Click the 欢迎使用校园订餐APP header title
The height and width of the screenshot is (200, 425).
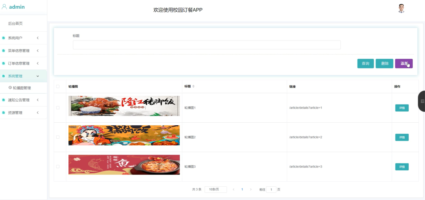coord(178,10)
